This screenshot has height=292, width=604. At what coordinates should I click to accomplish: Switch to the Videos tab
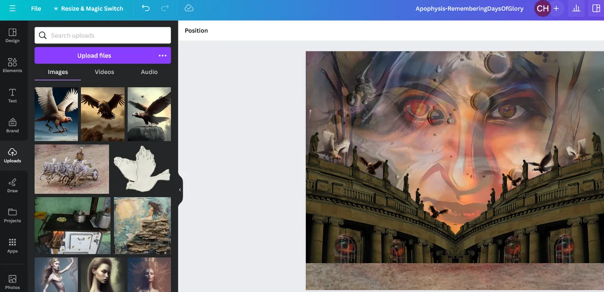(x=104, y=72)
